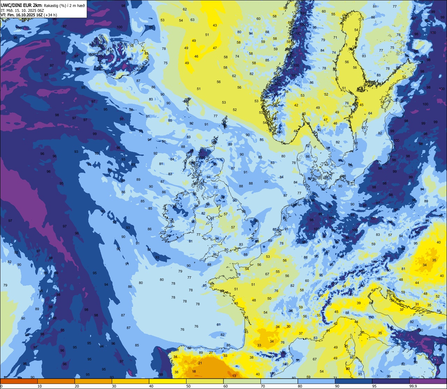Click the map humidity value "21"
The image size is (447, 389).
[x=200, y=363]
